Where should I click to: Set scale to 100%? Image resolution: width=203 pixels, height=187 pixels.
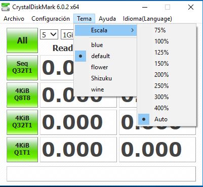pyautogui.click(x=167, y=41)
